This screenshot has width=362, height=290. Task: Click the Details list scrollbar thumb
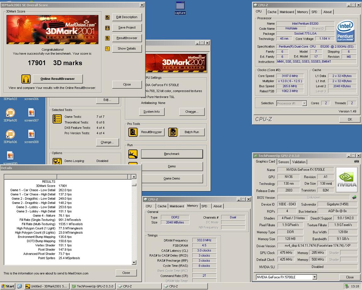(134, 185)
